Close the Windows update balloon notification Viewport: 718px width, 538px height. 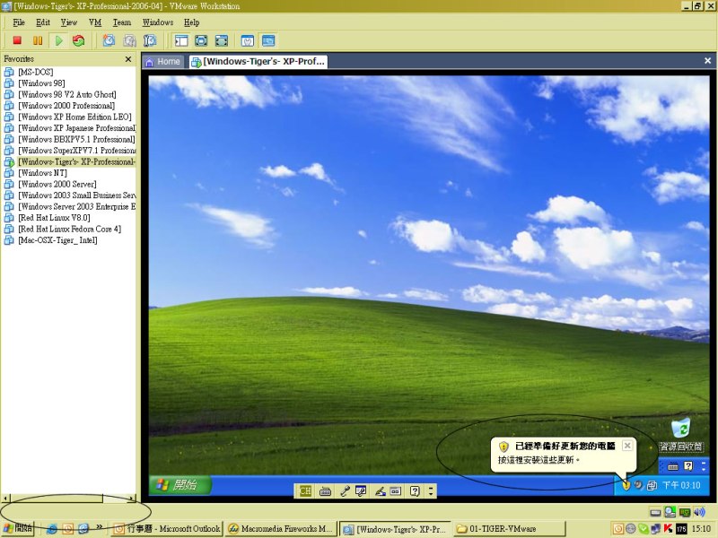tap(627, 445)
